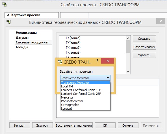This screenshot has height=134, width=167.
Task: Close the Библиотека геодезических данных dialog
Action: (161, 21)
